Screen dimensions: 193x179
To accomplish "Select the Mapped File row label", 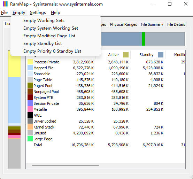I will pos(43,68).
